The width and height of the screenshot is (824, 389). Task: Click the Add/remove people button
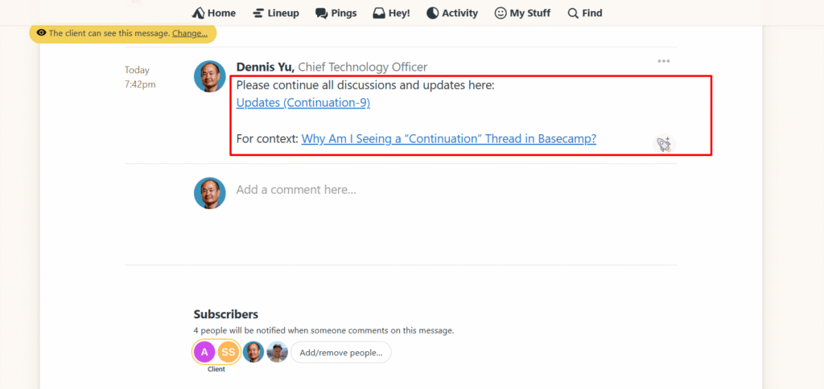coord(340,352)
